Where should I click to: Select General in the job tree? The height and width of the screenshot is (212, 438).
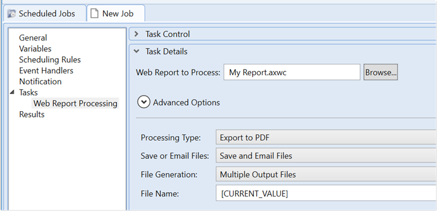(33, 38)
